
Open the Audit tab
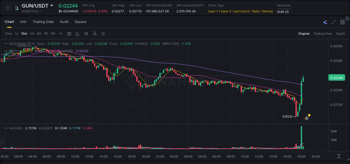[64, 22]
